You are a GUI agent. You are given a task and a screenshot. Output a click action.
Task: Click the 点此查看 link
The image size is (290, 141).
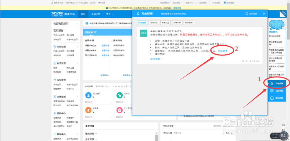(223, 51)
